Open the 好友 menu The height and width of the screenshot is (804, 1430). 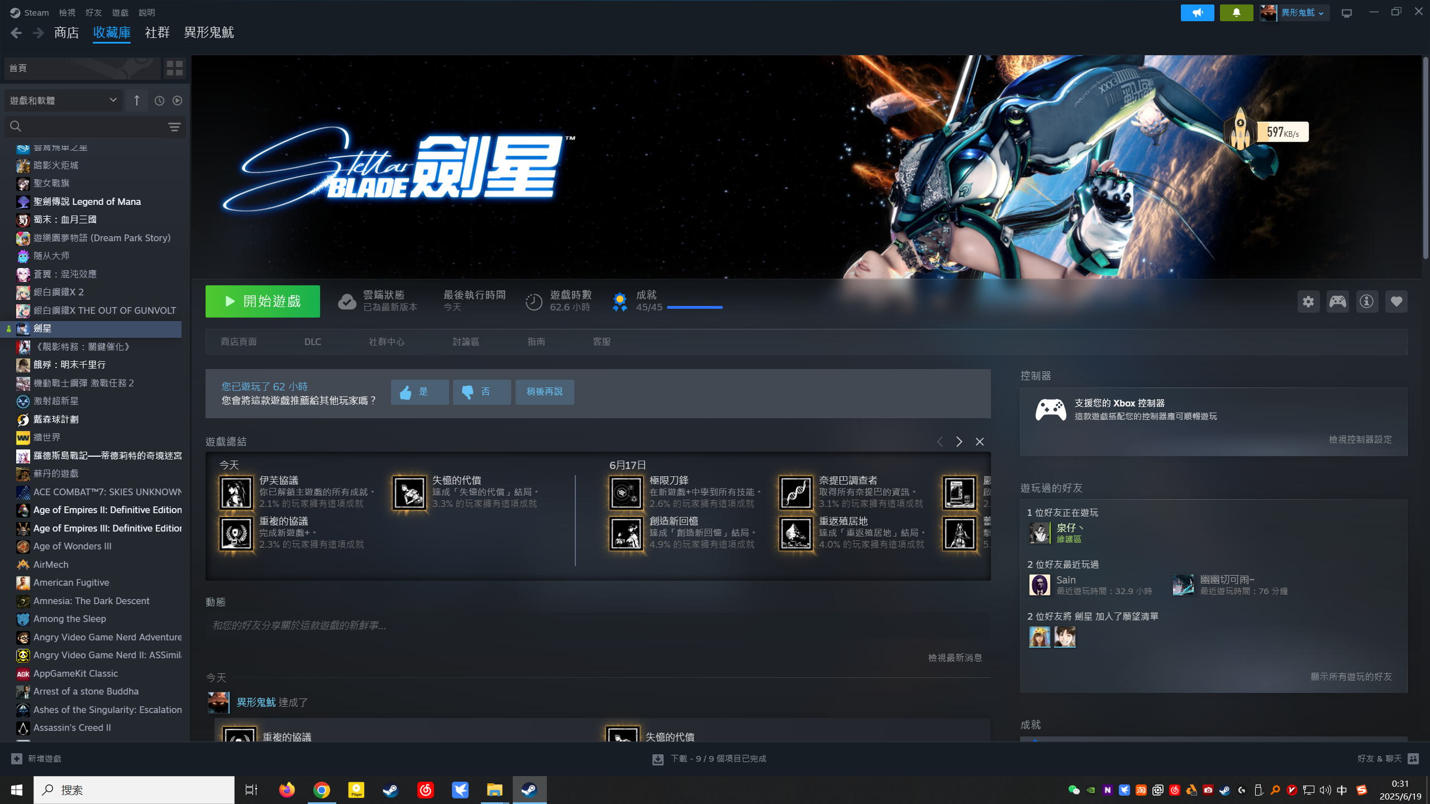pos(93,12)
